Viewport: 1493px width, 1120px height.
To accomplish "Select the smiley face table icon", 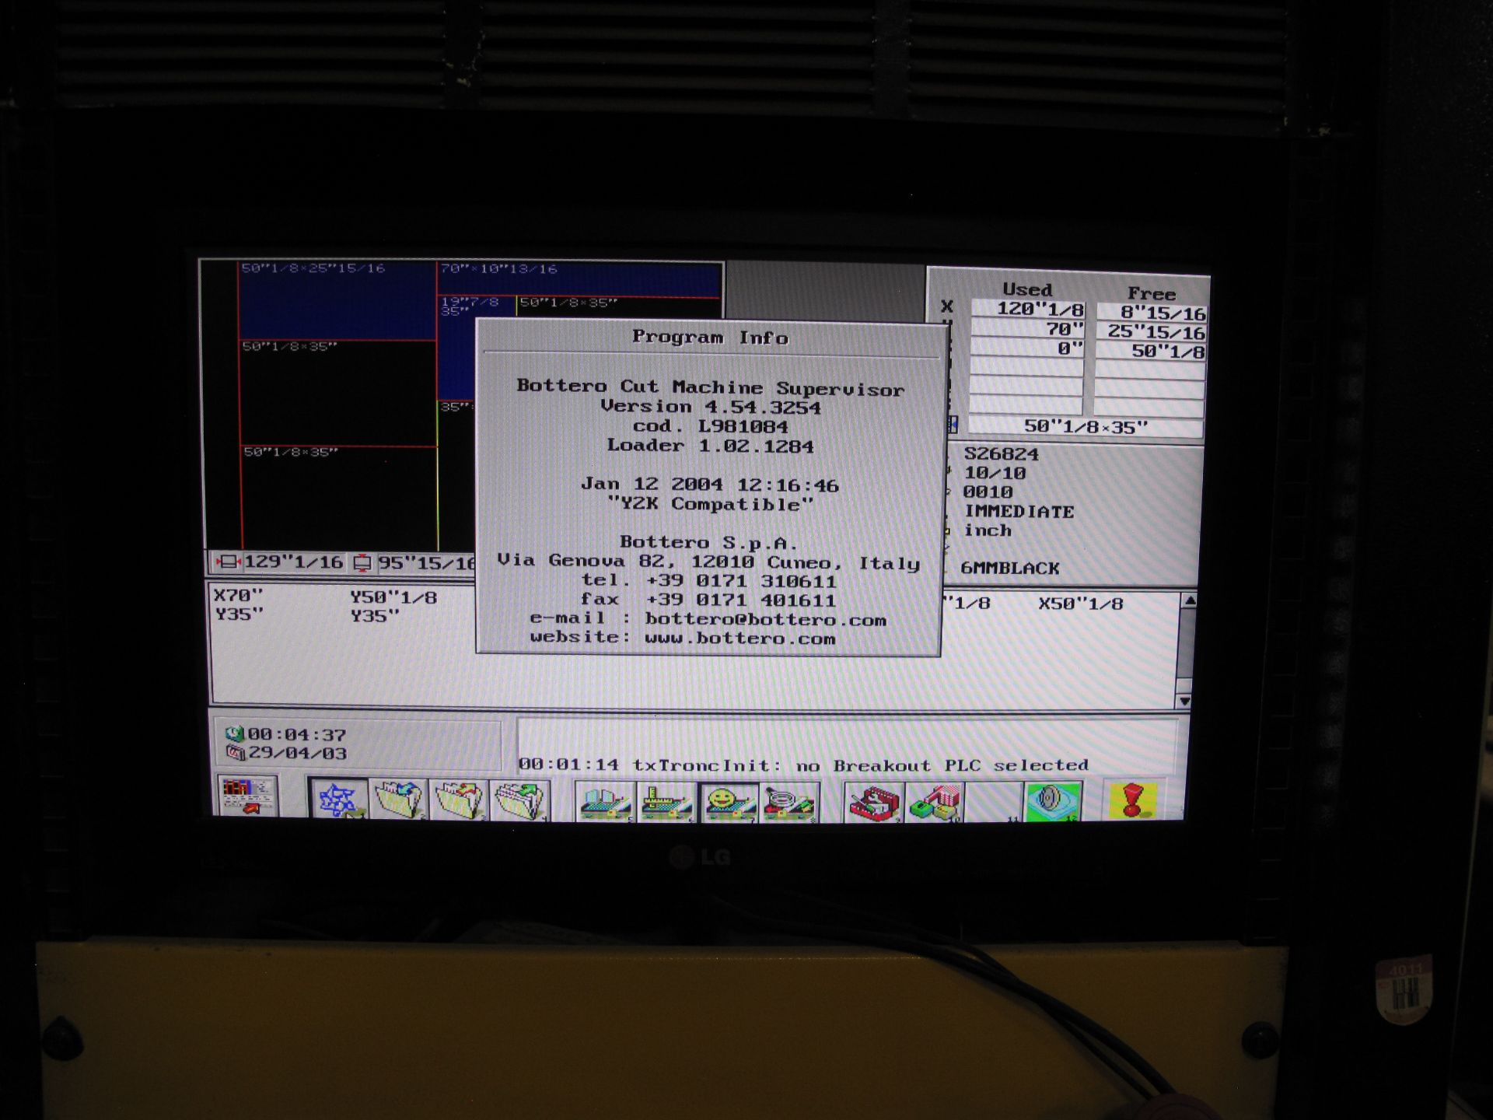I will (728, 801).
